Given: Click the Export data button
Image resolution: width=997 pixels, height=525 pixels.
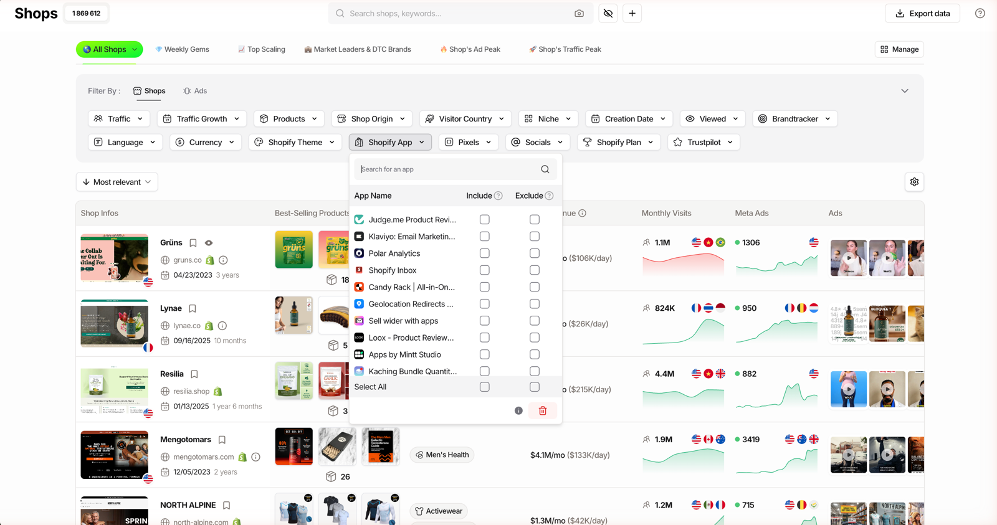Looking at the screenshot, I should (923, 14).
